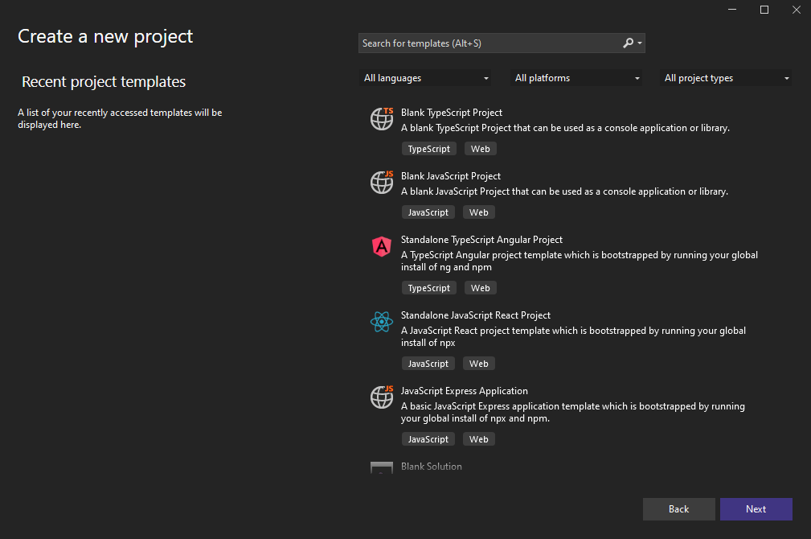
Task: Click the recently accessed templates message
Action: click(120, 118)
